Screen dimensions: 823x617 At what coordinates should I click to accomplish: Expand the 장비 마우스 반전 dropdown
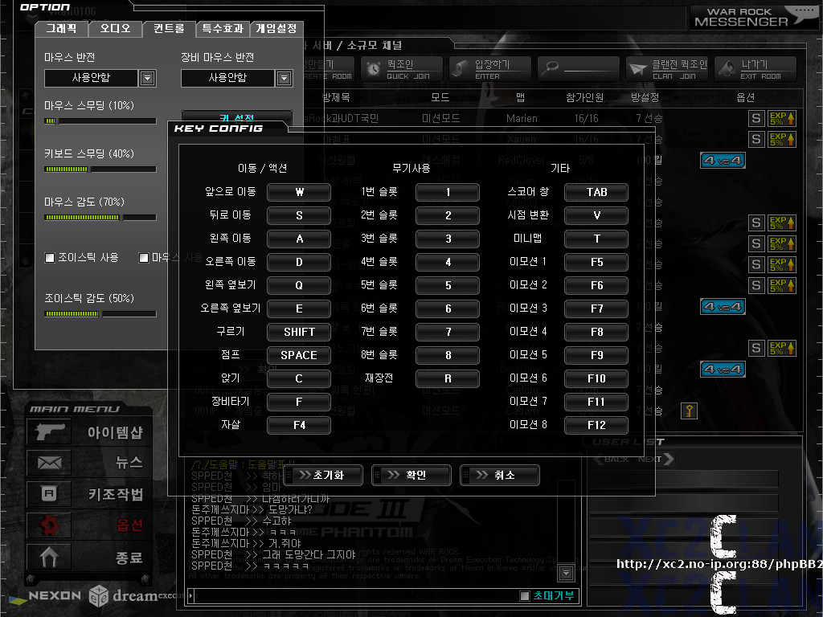(284, 78)
